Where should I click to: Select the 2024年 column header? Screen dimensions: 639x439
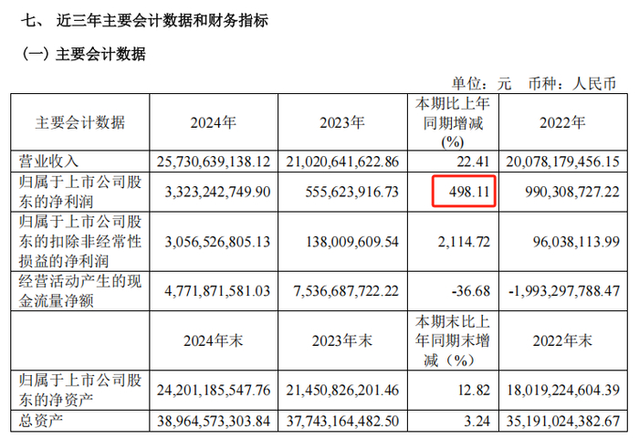pyautogui.click(x=213, y=122)
